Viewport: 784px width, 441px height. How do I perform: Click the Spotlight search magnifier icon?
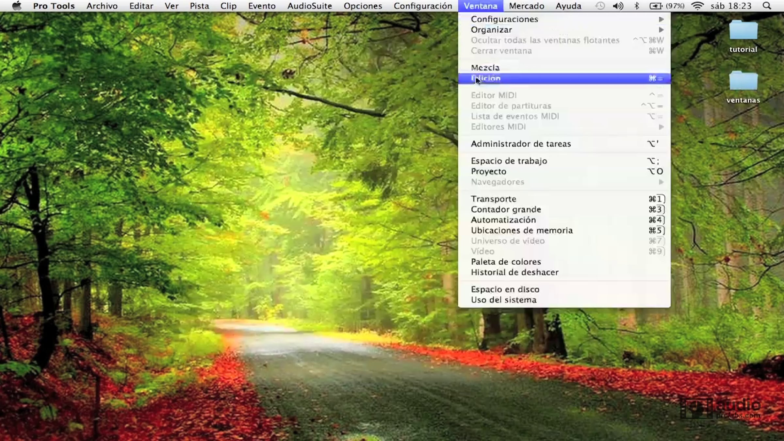pyautogui.click(x=767, y=6)
